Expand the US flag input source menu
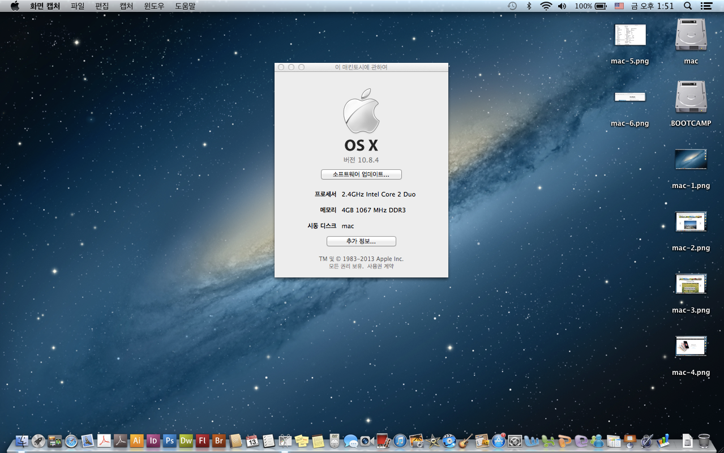This screenshot has height=453, width=724. tap(619, 6)
